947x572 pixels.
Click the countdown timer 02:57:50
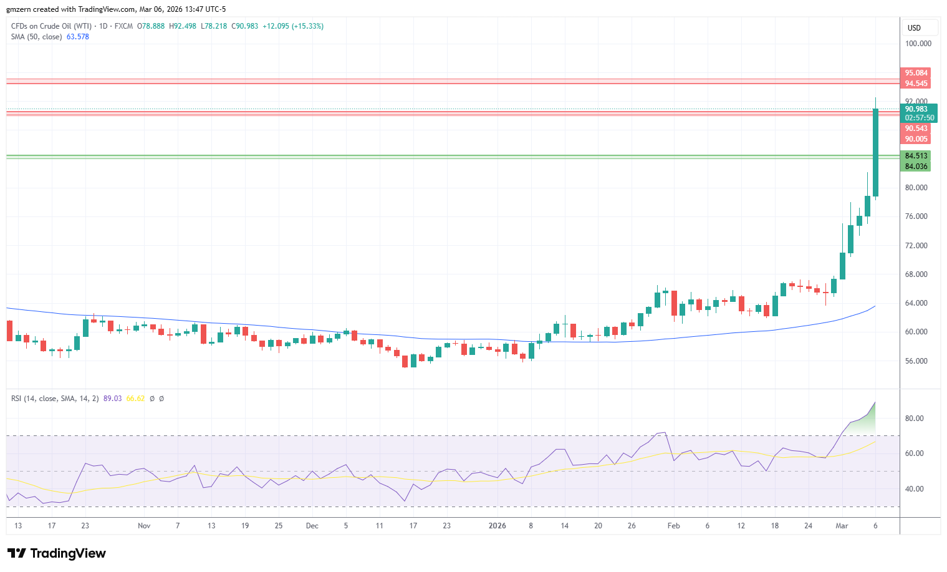[918, 118]
